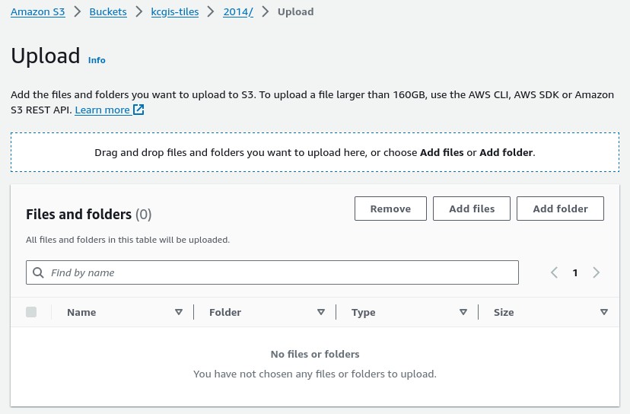Open the Info link next to Upload

point(97,60)
